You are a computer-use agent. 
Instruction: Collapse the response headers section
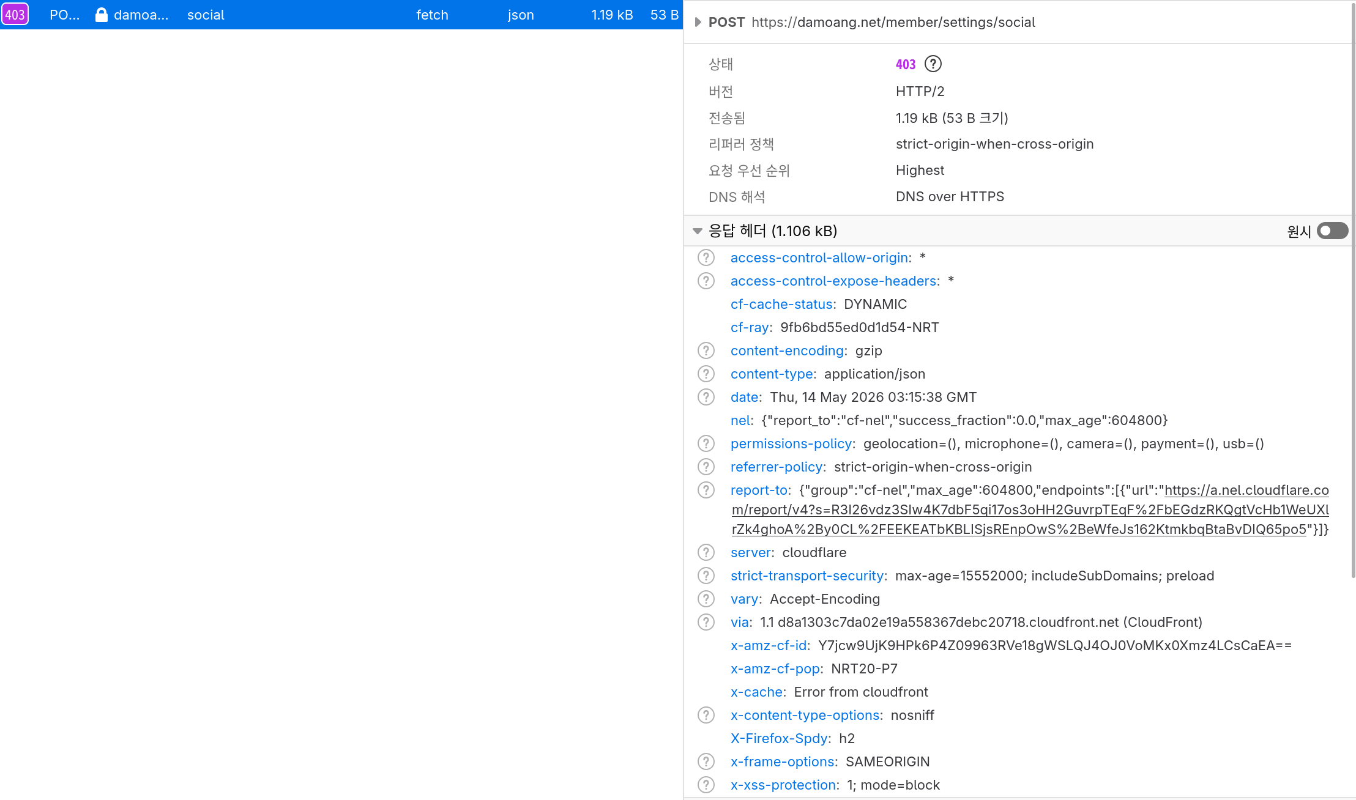[x=698, y=231]
